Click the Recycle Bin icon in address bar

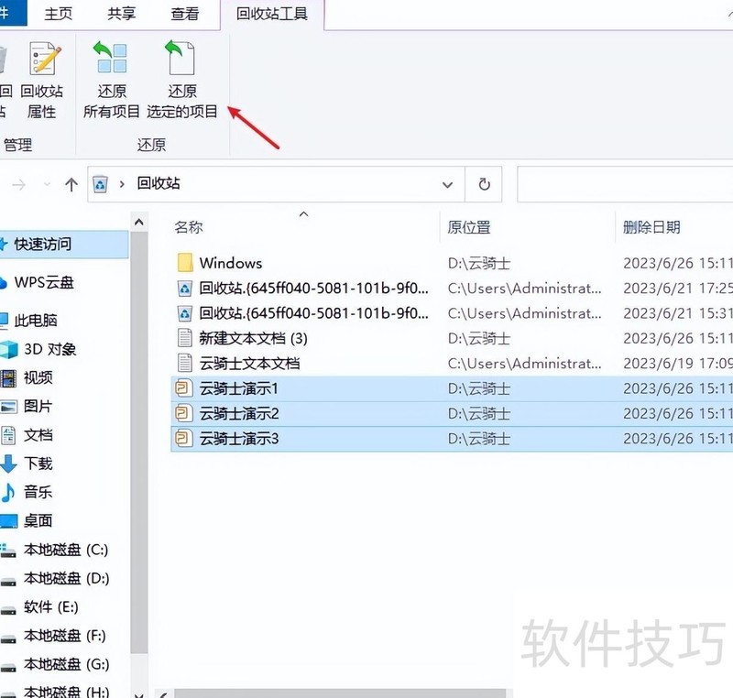tap(100, 184)
